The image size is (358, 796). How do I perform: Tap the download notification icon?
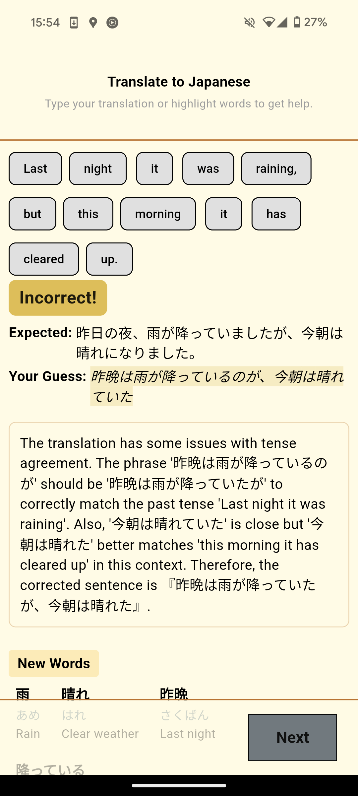[74, 23]
